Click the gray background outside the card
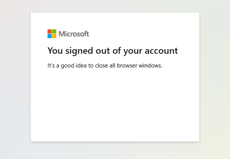The image size is (230, 159). pyautogui.click(x=15, y=76)
